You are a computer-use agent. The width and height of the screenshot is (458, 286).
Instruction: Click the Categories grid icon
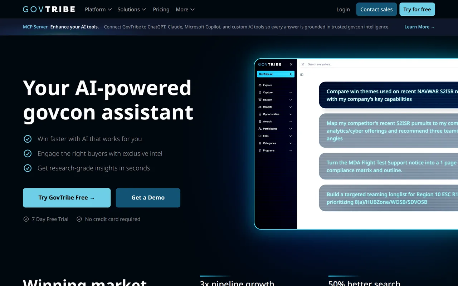click(260, 143)
